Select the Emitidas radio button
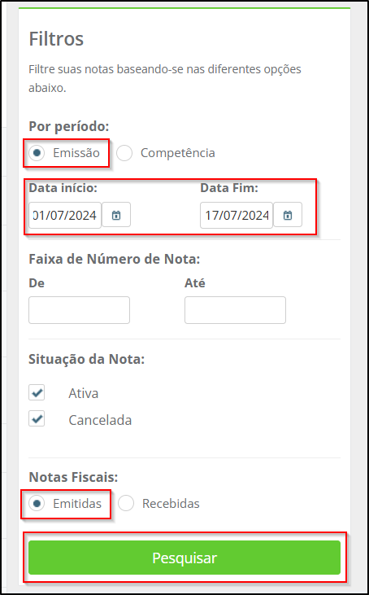This screenshot has height=595, width=369. pyautogui.click(x=37, y=504)
